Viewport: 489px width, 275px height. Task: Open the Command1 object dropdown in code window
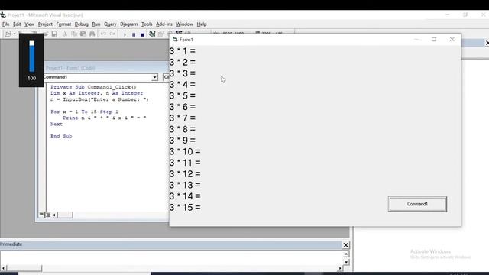(x=154, y=77)
